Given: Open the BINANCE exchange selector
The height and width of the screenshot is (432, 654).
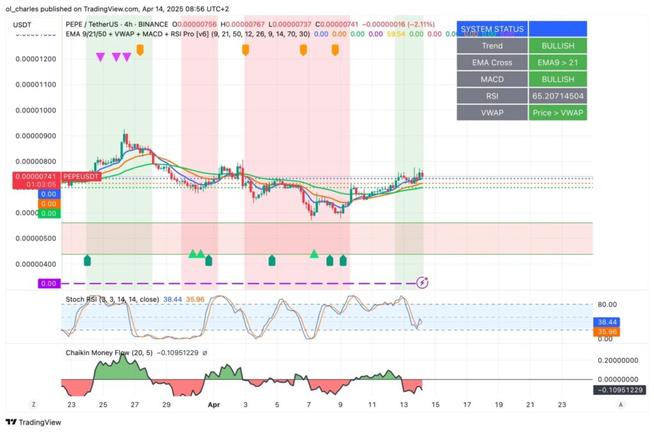Looking at the screenshot, I should tap(153, 24).
